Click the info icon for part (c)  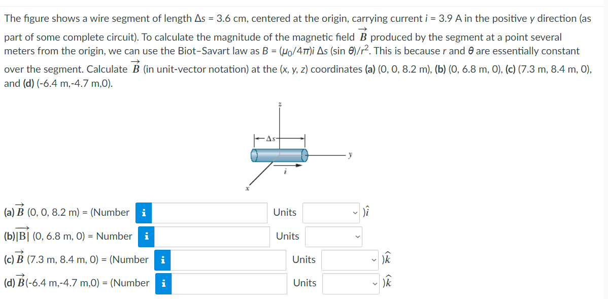point(163,260)
